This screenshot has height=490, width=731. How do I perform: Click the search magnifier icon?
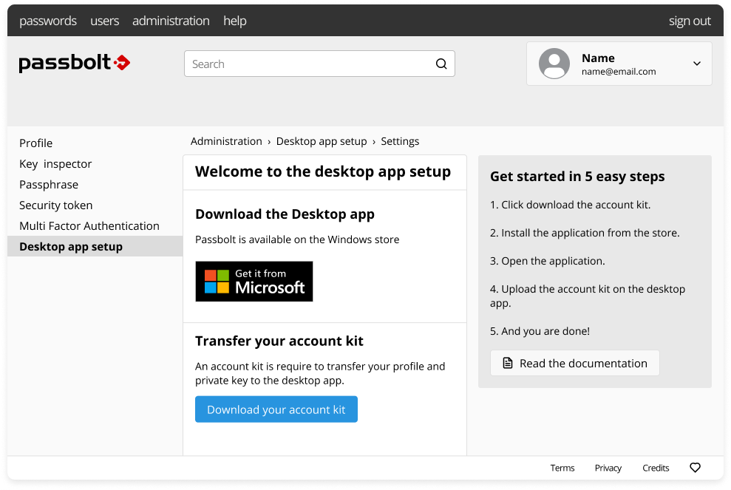coord(441,64)
